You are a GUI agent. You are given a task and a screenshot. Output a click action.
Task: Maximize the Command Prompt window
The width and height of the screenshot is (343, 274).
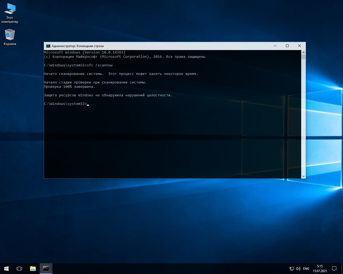[x=287, y=46]
